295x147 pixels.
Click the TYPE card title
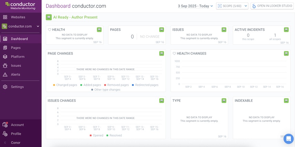point(176,101)
